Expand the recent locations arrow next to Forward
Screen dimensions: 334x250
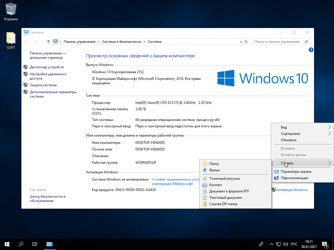point(42,42)
